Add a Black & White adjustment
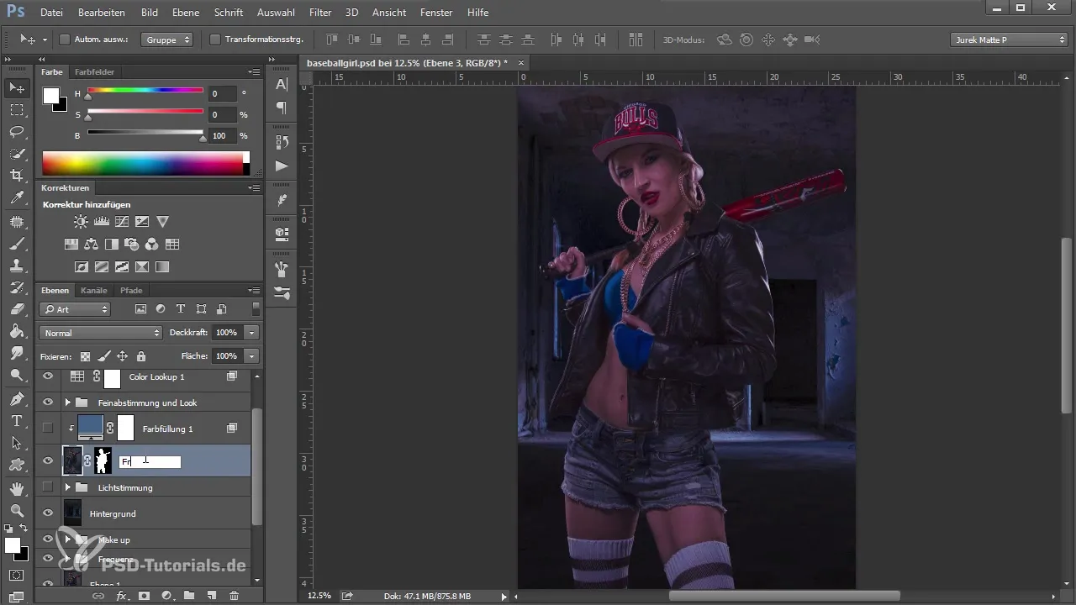The image size is (1076, 605). coord(112,245)
